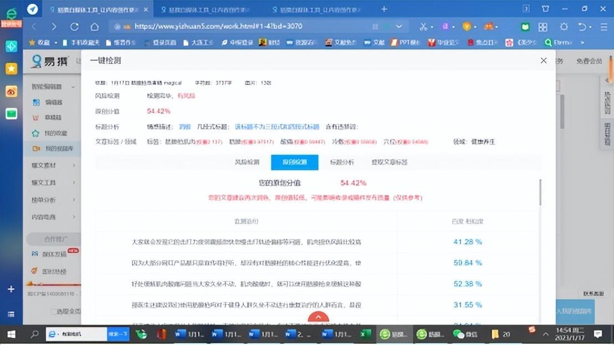Viewport: 614px width, 345px height.
Task: Expand the 爆文工具 sidebar menu
Action: 53,182
